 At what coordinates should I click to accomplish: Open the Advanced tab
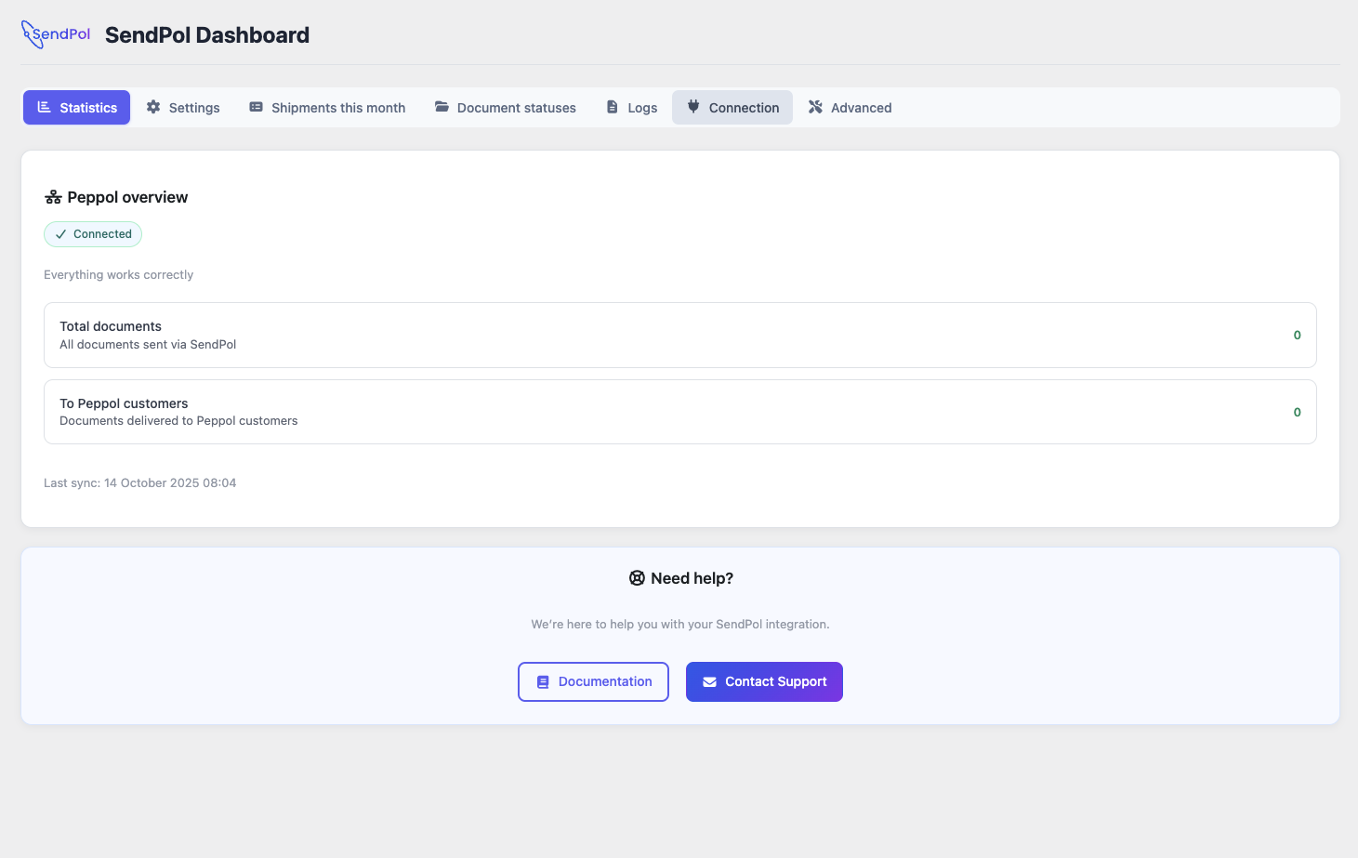click(849, 107)
